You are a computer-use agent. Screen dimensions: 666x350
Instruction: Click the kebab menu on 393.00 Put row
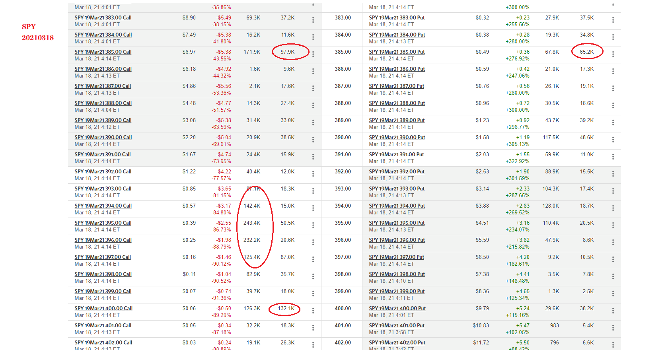613,191
